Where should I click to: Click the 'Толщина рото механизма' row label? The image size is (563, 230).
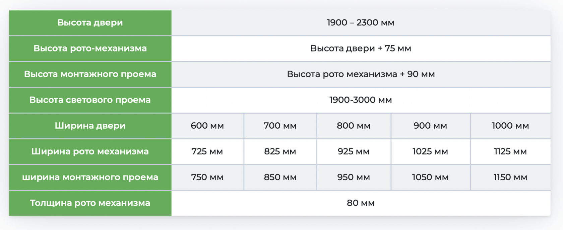click(90, 203)
